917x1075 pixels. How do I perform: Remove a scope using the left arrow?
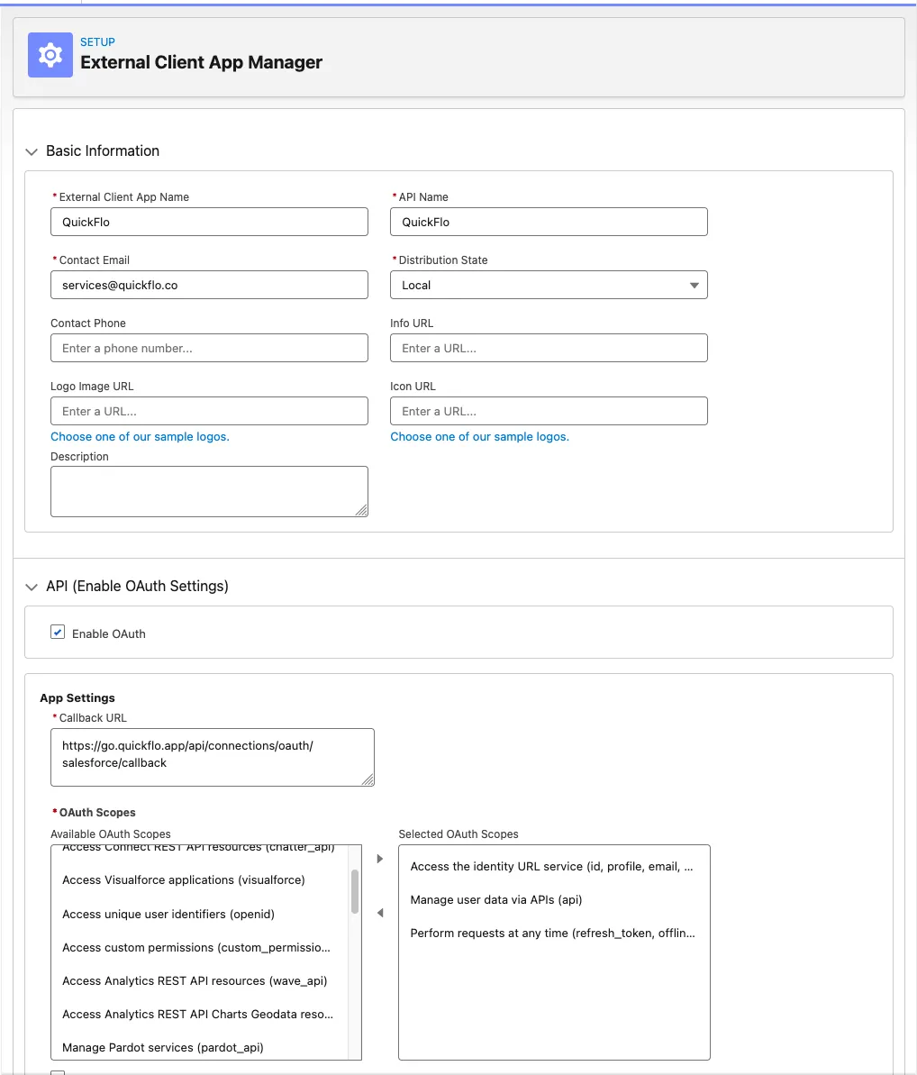pos(379,912)
